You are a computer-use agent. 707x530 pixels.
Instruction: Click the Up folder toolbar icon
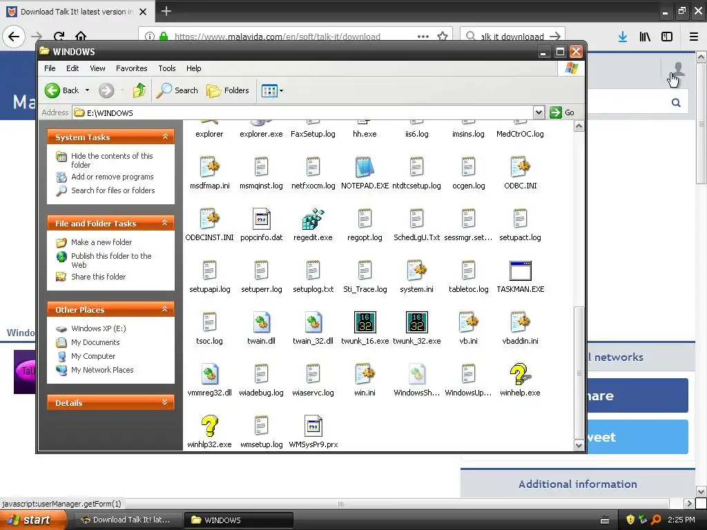139,90
